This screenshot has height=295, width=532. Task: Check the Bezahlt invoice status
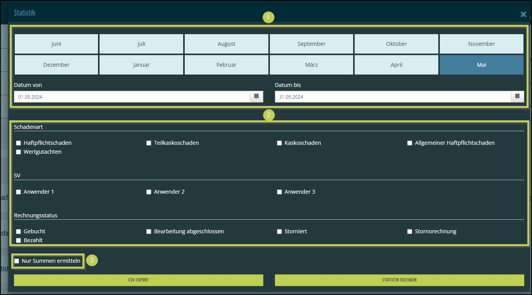[x=18, y=241]
